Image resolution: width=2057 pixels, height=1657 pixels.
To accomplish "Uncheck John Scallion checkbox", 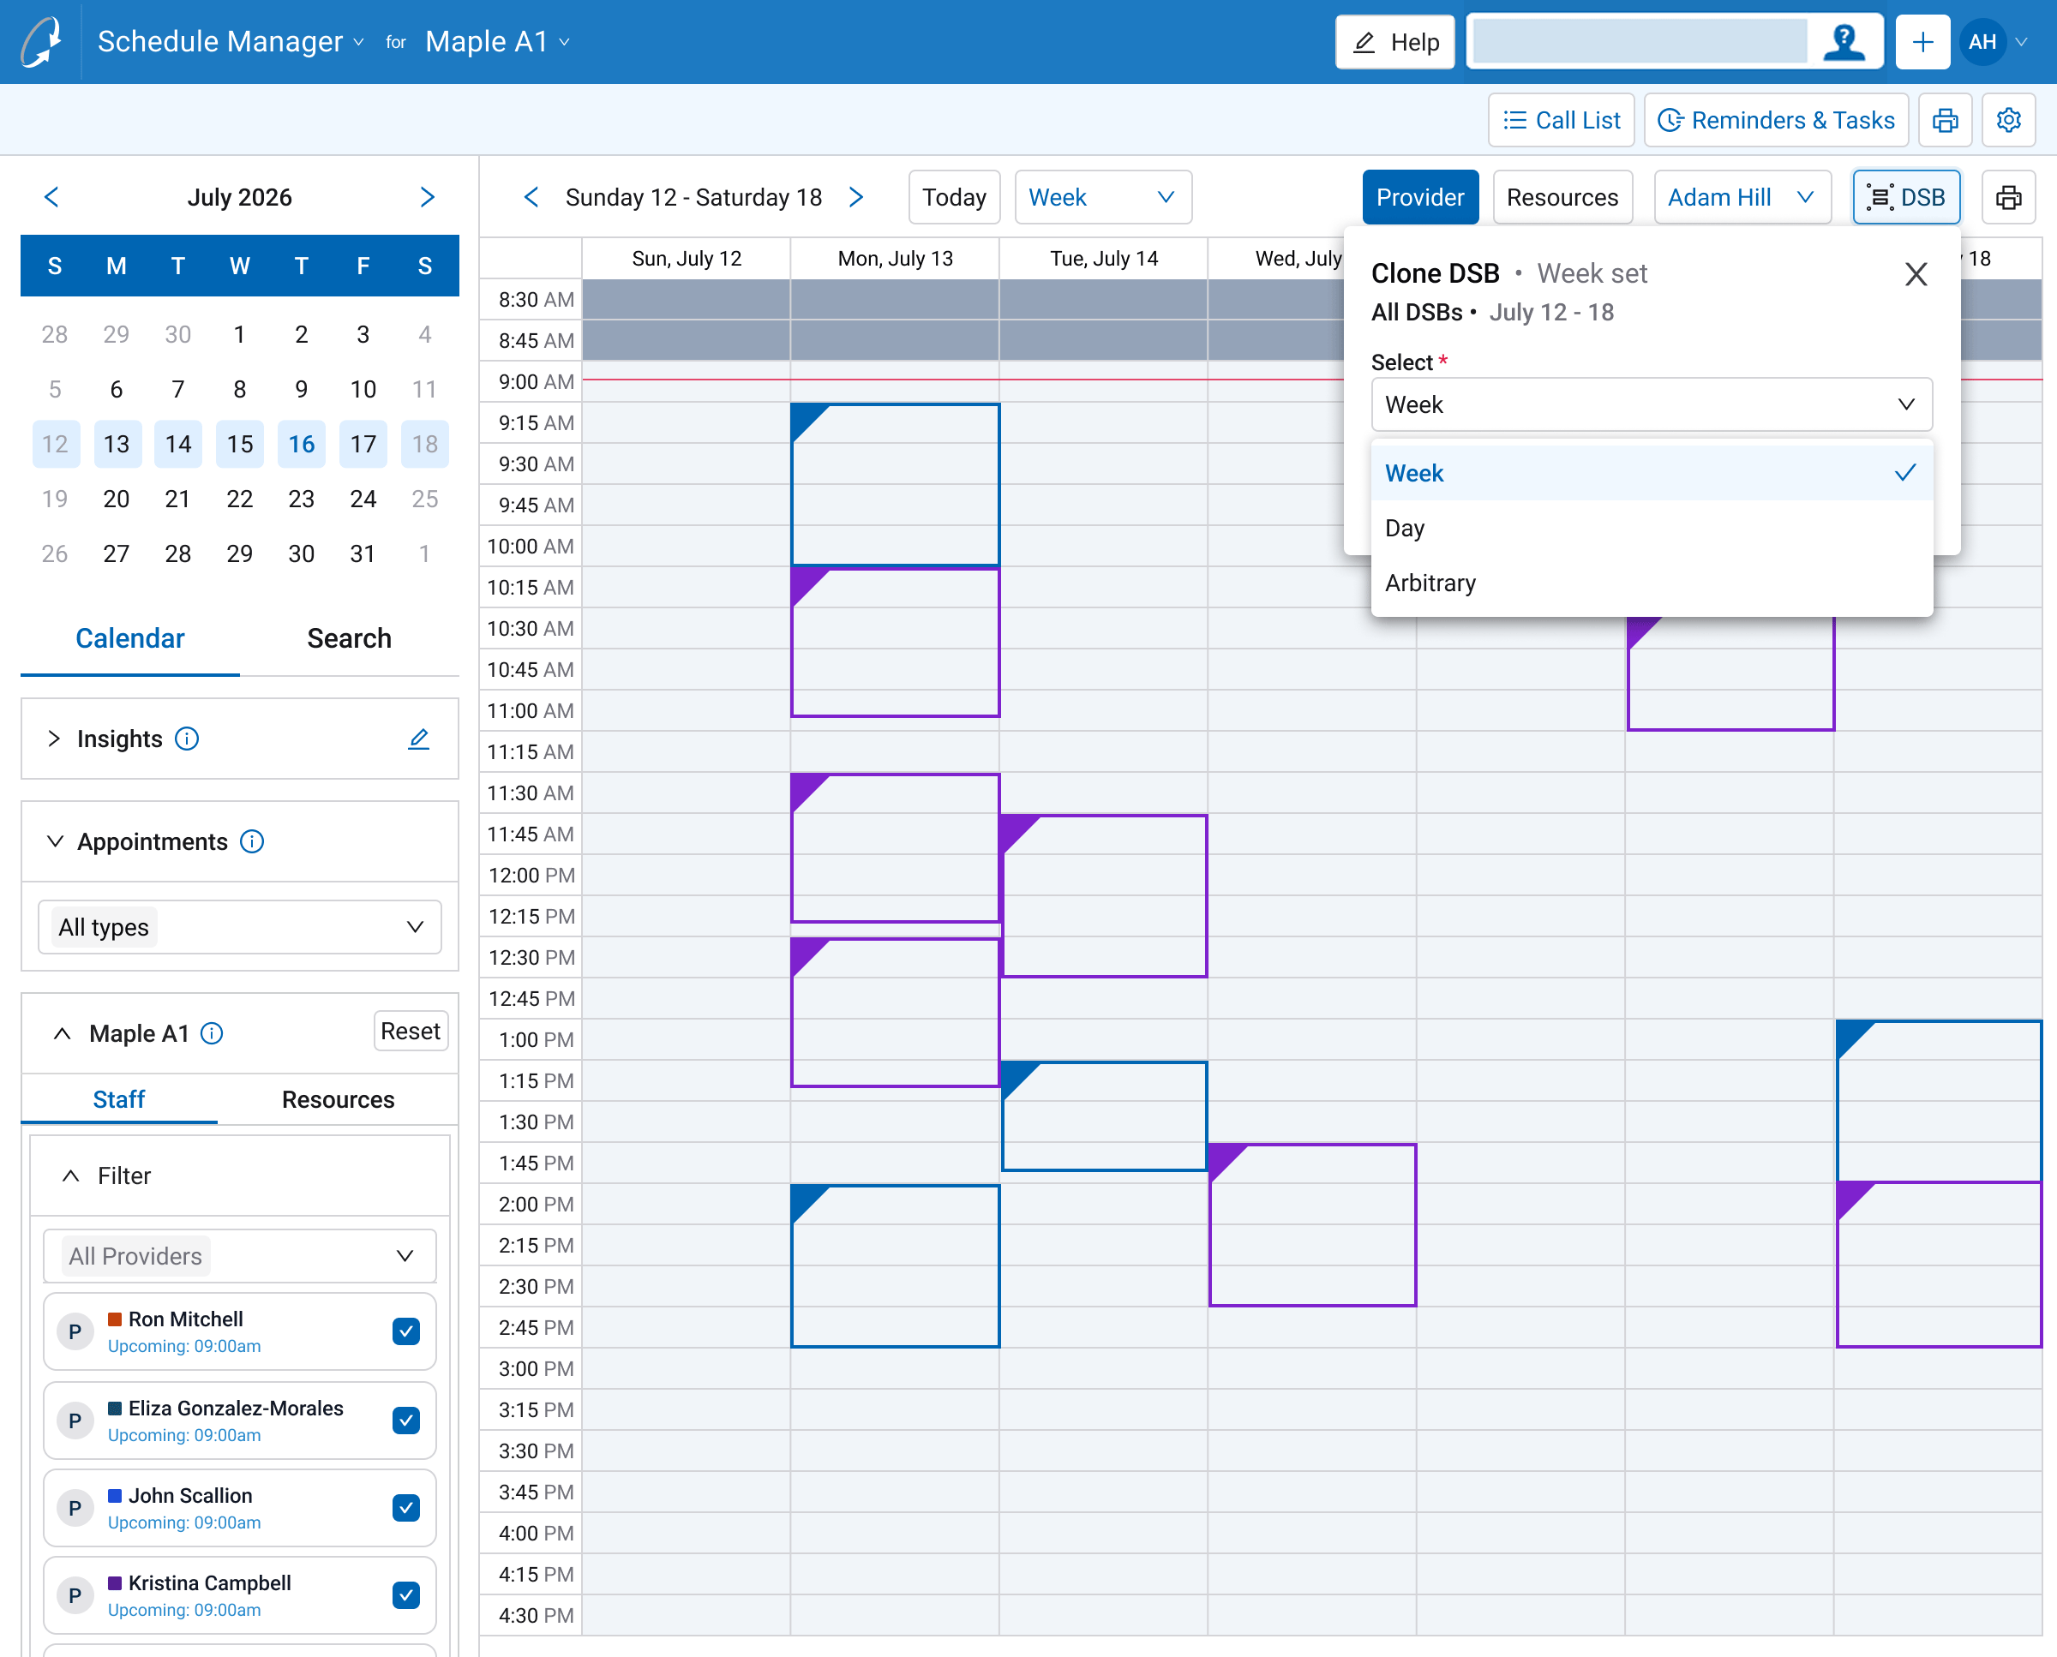I will pos(407,1509).
